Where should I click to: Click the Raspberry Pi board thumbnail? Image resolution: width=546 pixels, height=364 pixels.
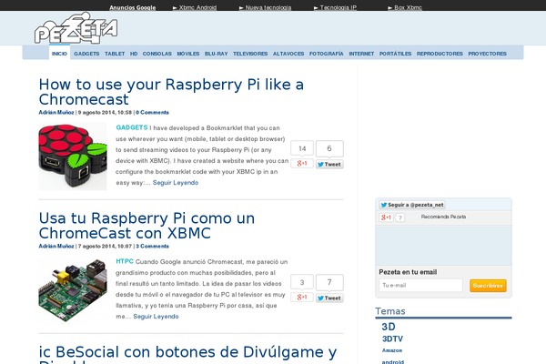click(73, 289)
